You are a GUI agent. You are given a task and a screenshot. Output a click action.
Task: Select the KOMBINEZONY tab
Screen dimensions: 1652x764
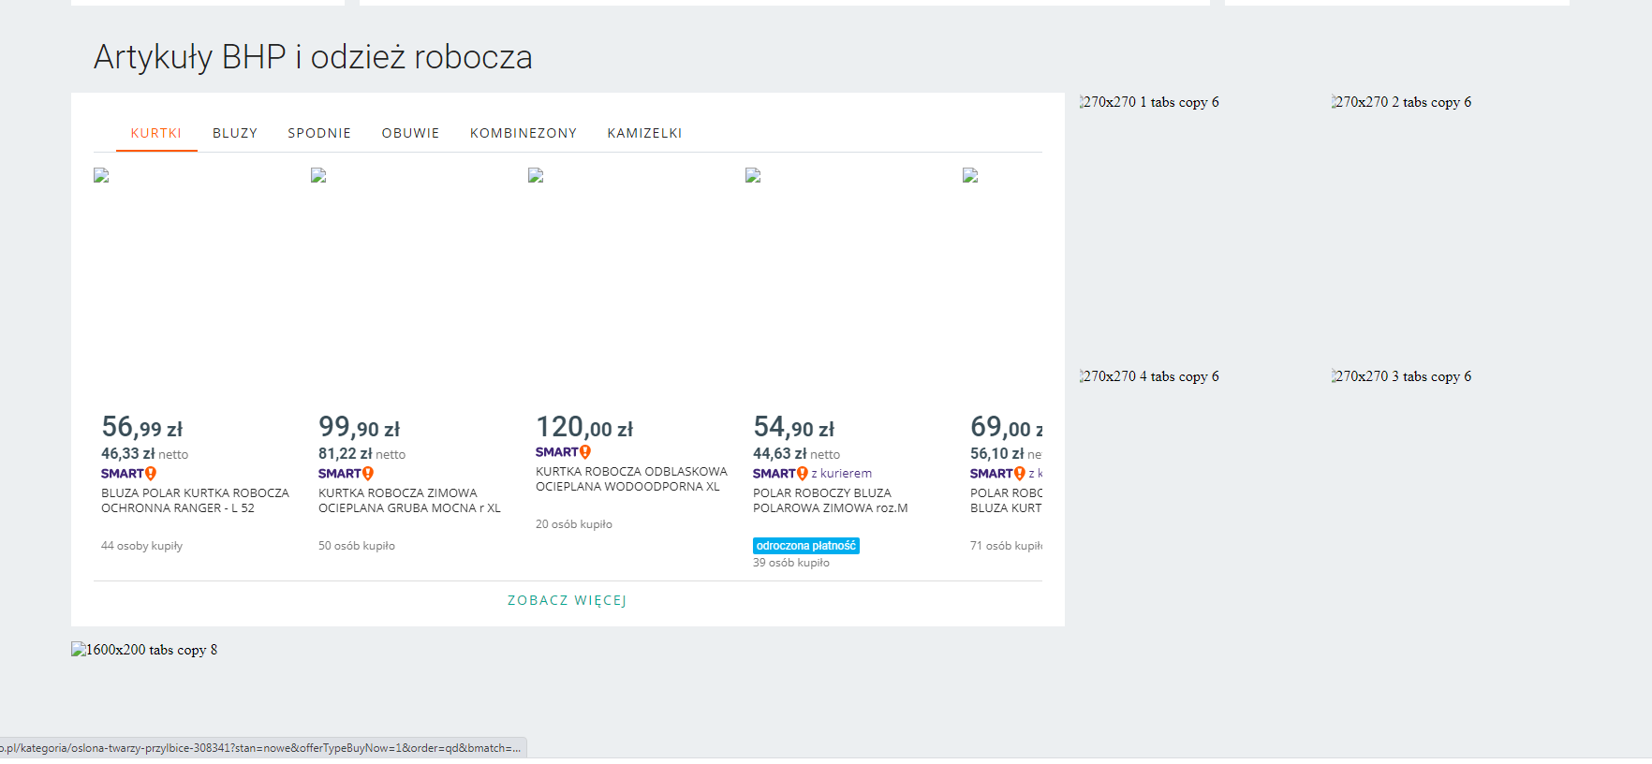tap(523, 133)
